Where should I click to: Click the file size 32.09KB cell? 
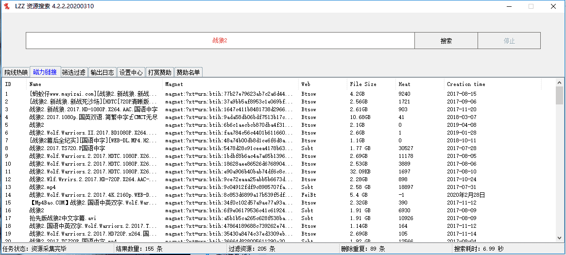click(x=360, y=171)
